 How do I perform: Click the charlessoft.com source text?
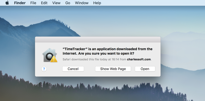139,59
